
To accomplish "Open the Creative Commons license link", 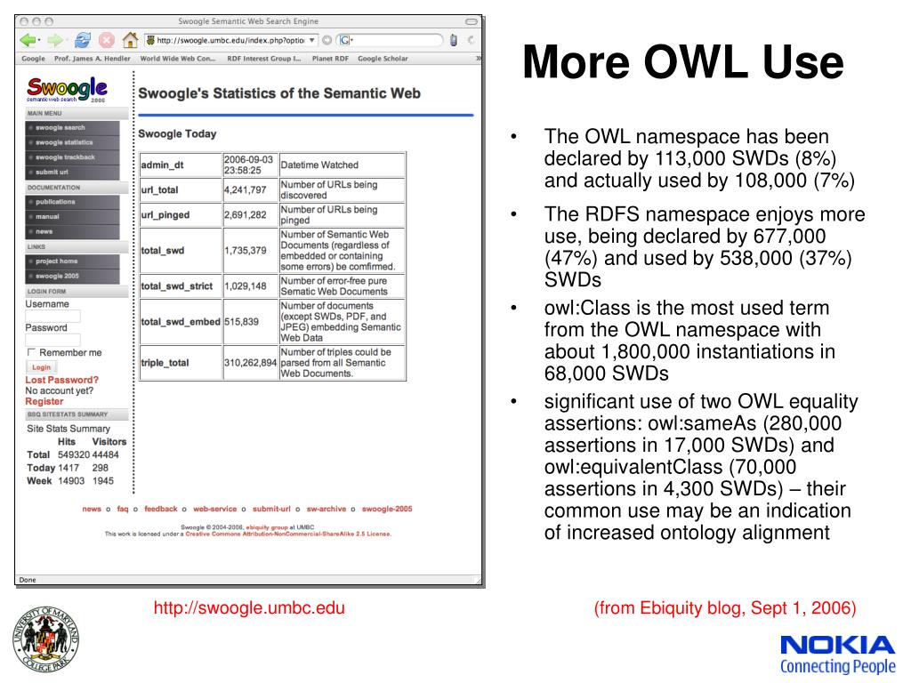I will pyautogui.click(x=288, y=534).
